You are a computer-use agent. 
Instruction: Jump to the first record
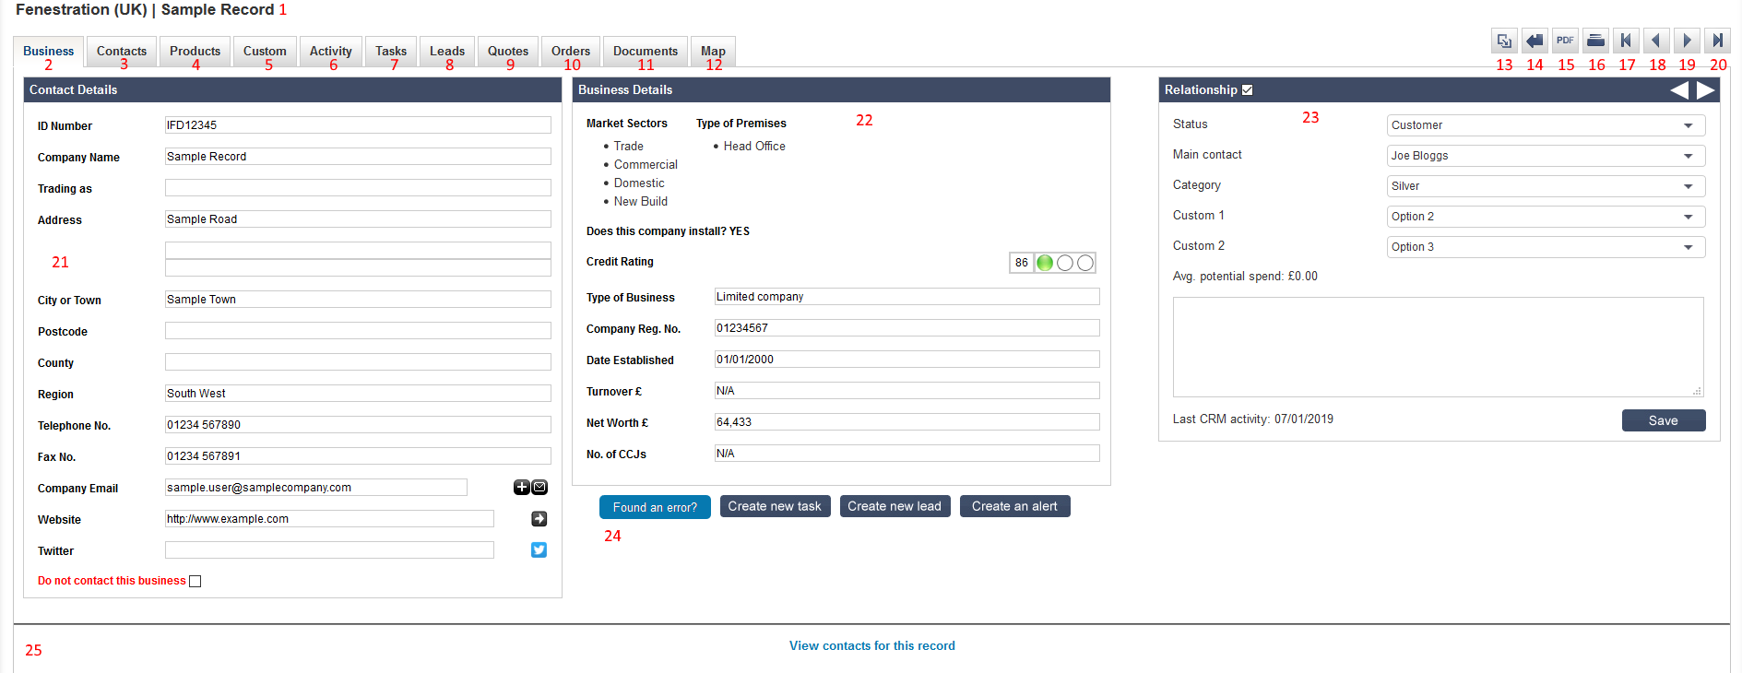(x=1626, y=41)
